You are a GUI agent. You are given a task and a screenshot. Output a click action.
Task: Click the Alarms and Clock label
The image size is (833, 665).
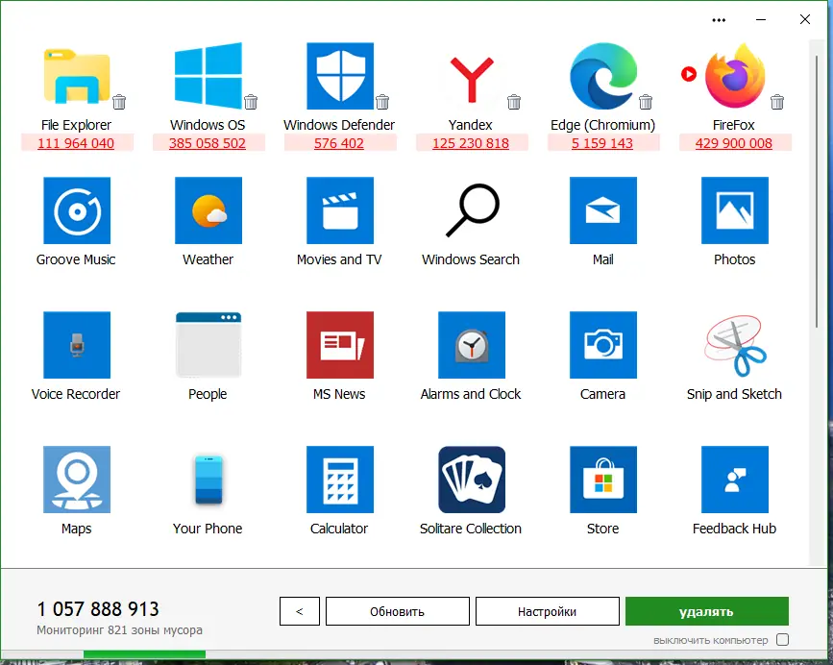click(471, 394)
